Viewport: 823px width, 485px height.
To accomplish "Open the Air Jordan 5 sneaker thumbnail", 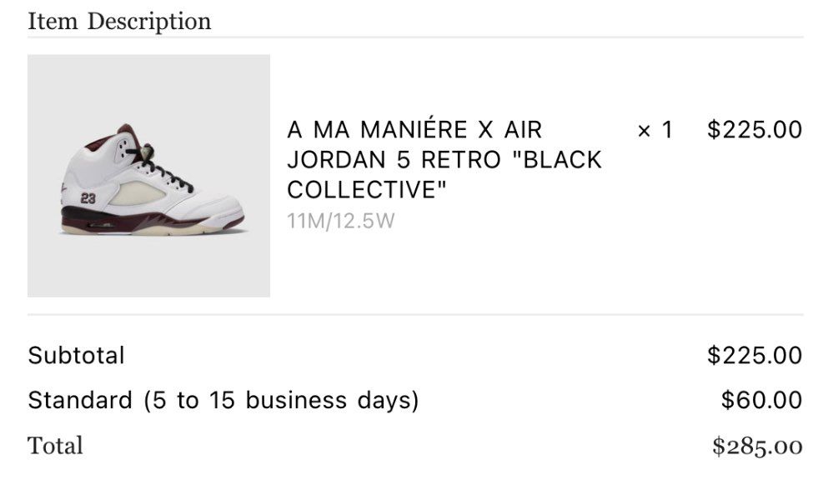I will pos(148,176).
